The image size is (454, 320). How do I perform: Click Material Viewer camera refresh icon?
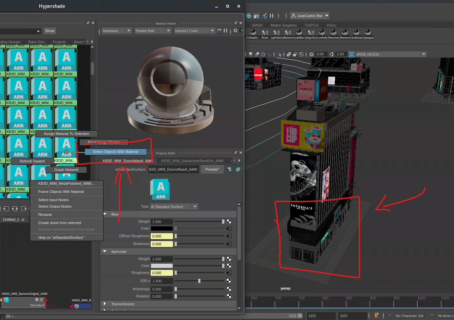click(x=219, y=30)
